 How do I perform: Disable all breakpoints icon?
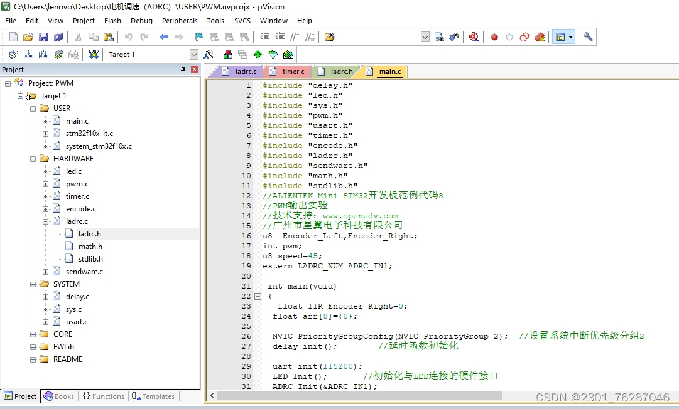tap(524, 37)
